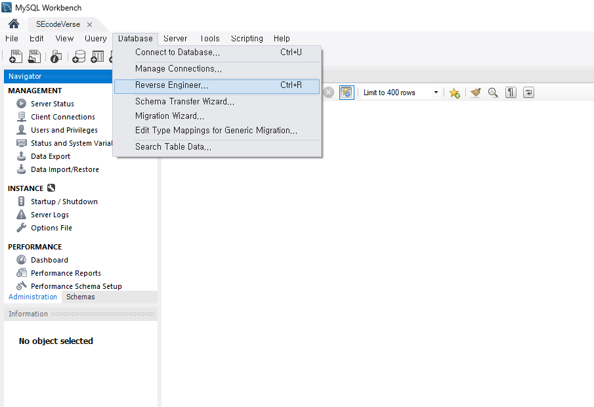Viewport: 594px width, 407px height.
Task: Open the Scripting menu
Action: tap(247, 38)
